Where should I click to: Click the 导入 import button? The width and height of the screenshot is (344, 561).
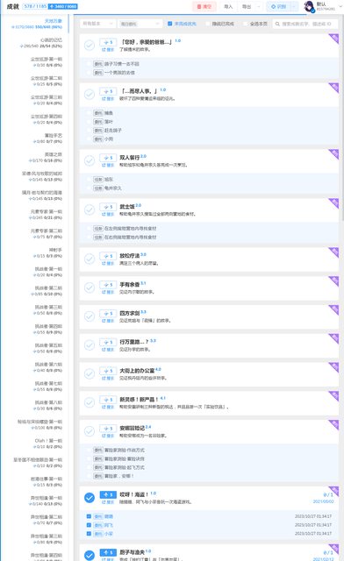(x=228, y=6)
